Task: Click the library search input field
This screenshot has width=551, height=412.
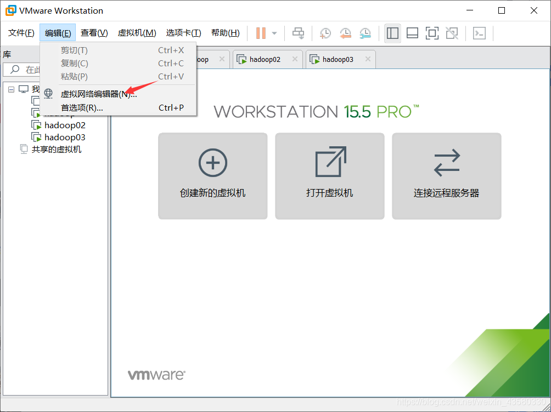Action: tap(22, 70)
